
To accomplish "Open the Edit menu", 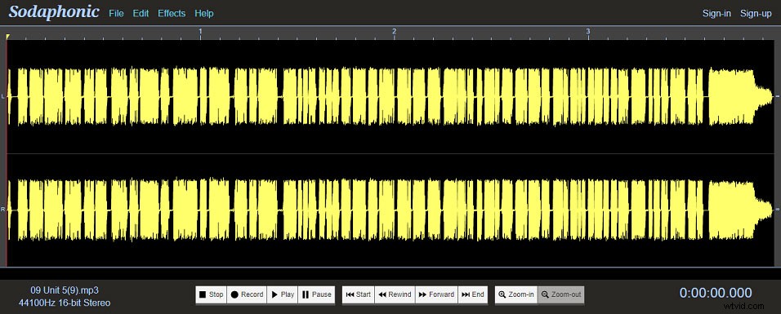I will (141, 13).
